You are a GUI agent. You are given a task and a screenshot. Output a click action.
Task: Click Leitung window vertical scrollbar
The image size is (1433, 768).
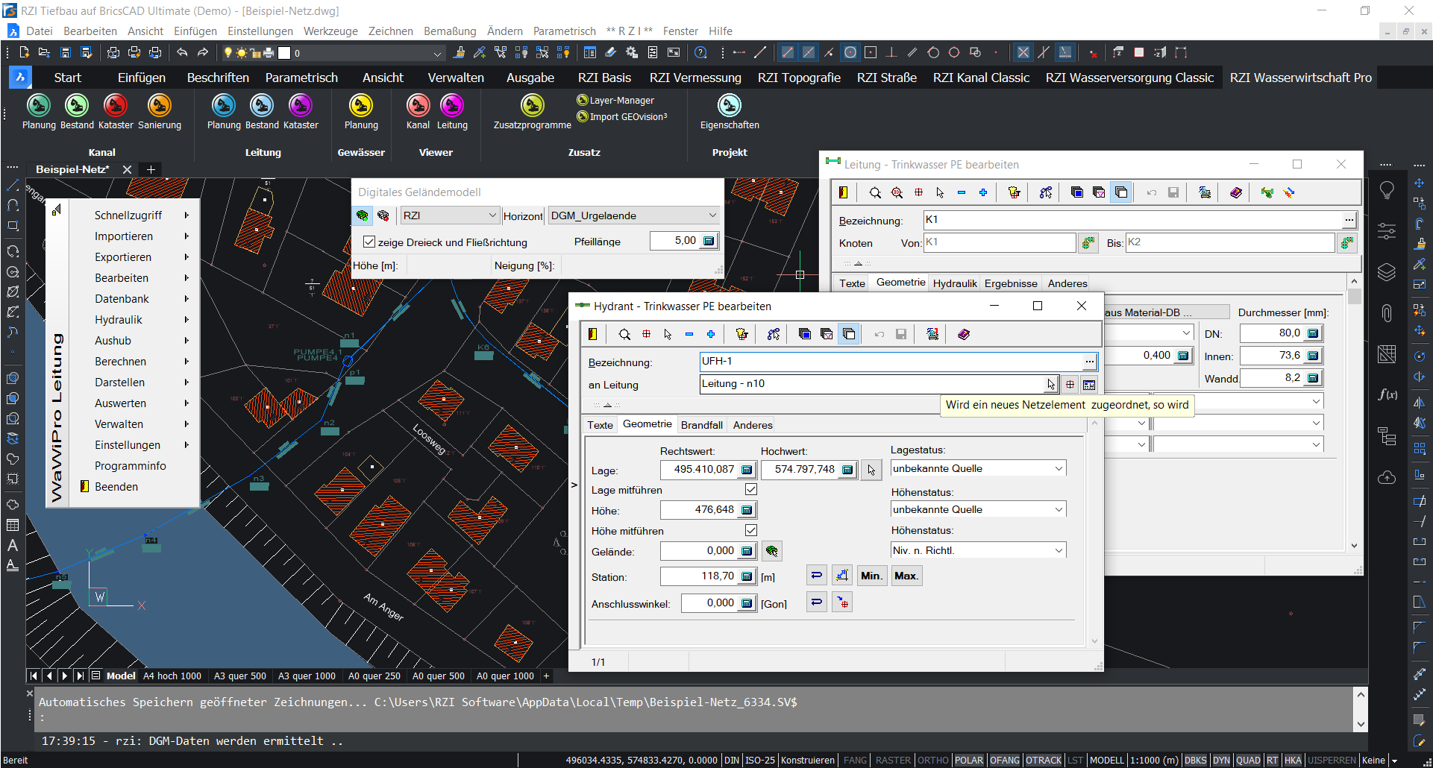click(x=1355, y=414)
